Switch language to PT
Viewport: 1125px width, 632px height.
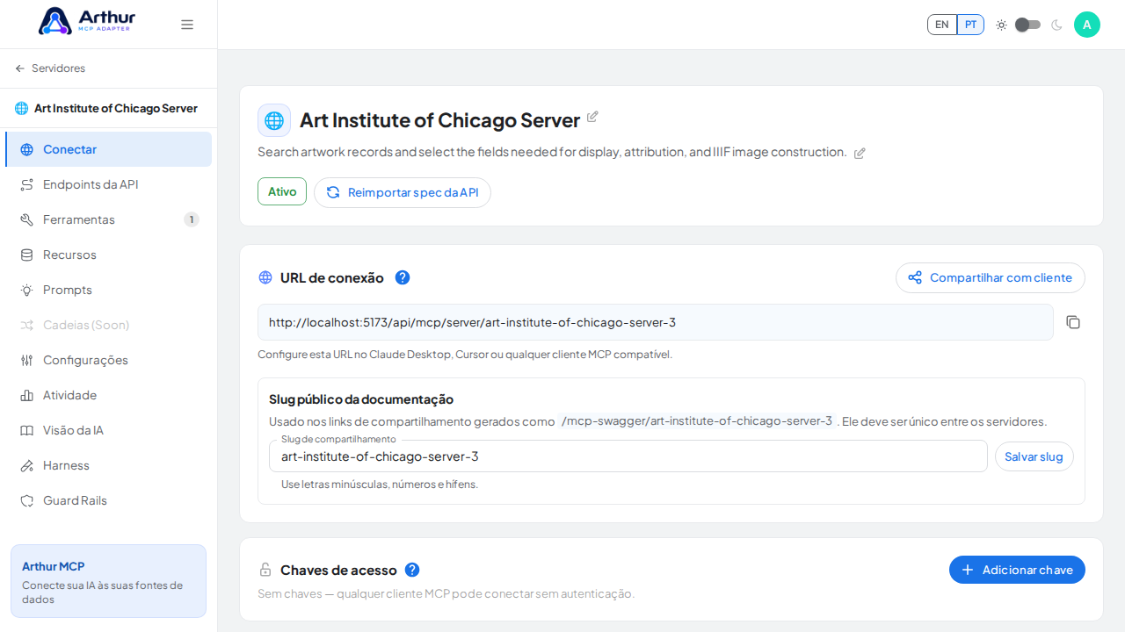(970, 25)
